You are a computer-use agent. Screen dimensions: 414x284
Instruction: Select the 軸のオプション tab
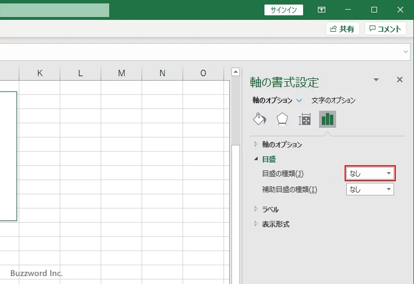(272, 100)
